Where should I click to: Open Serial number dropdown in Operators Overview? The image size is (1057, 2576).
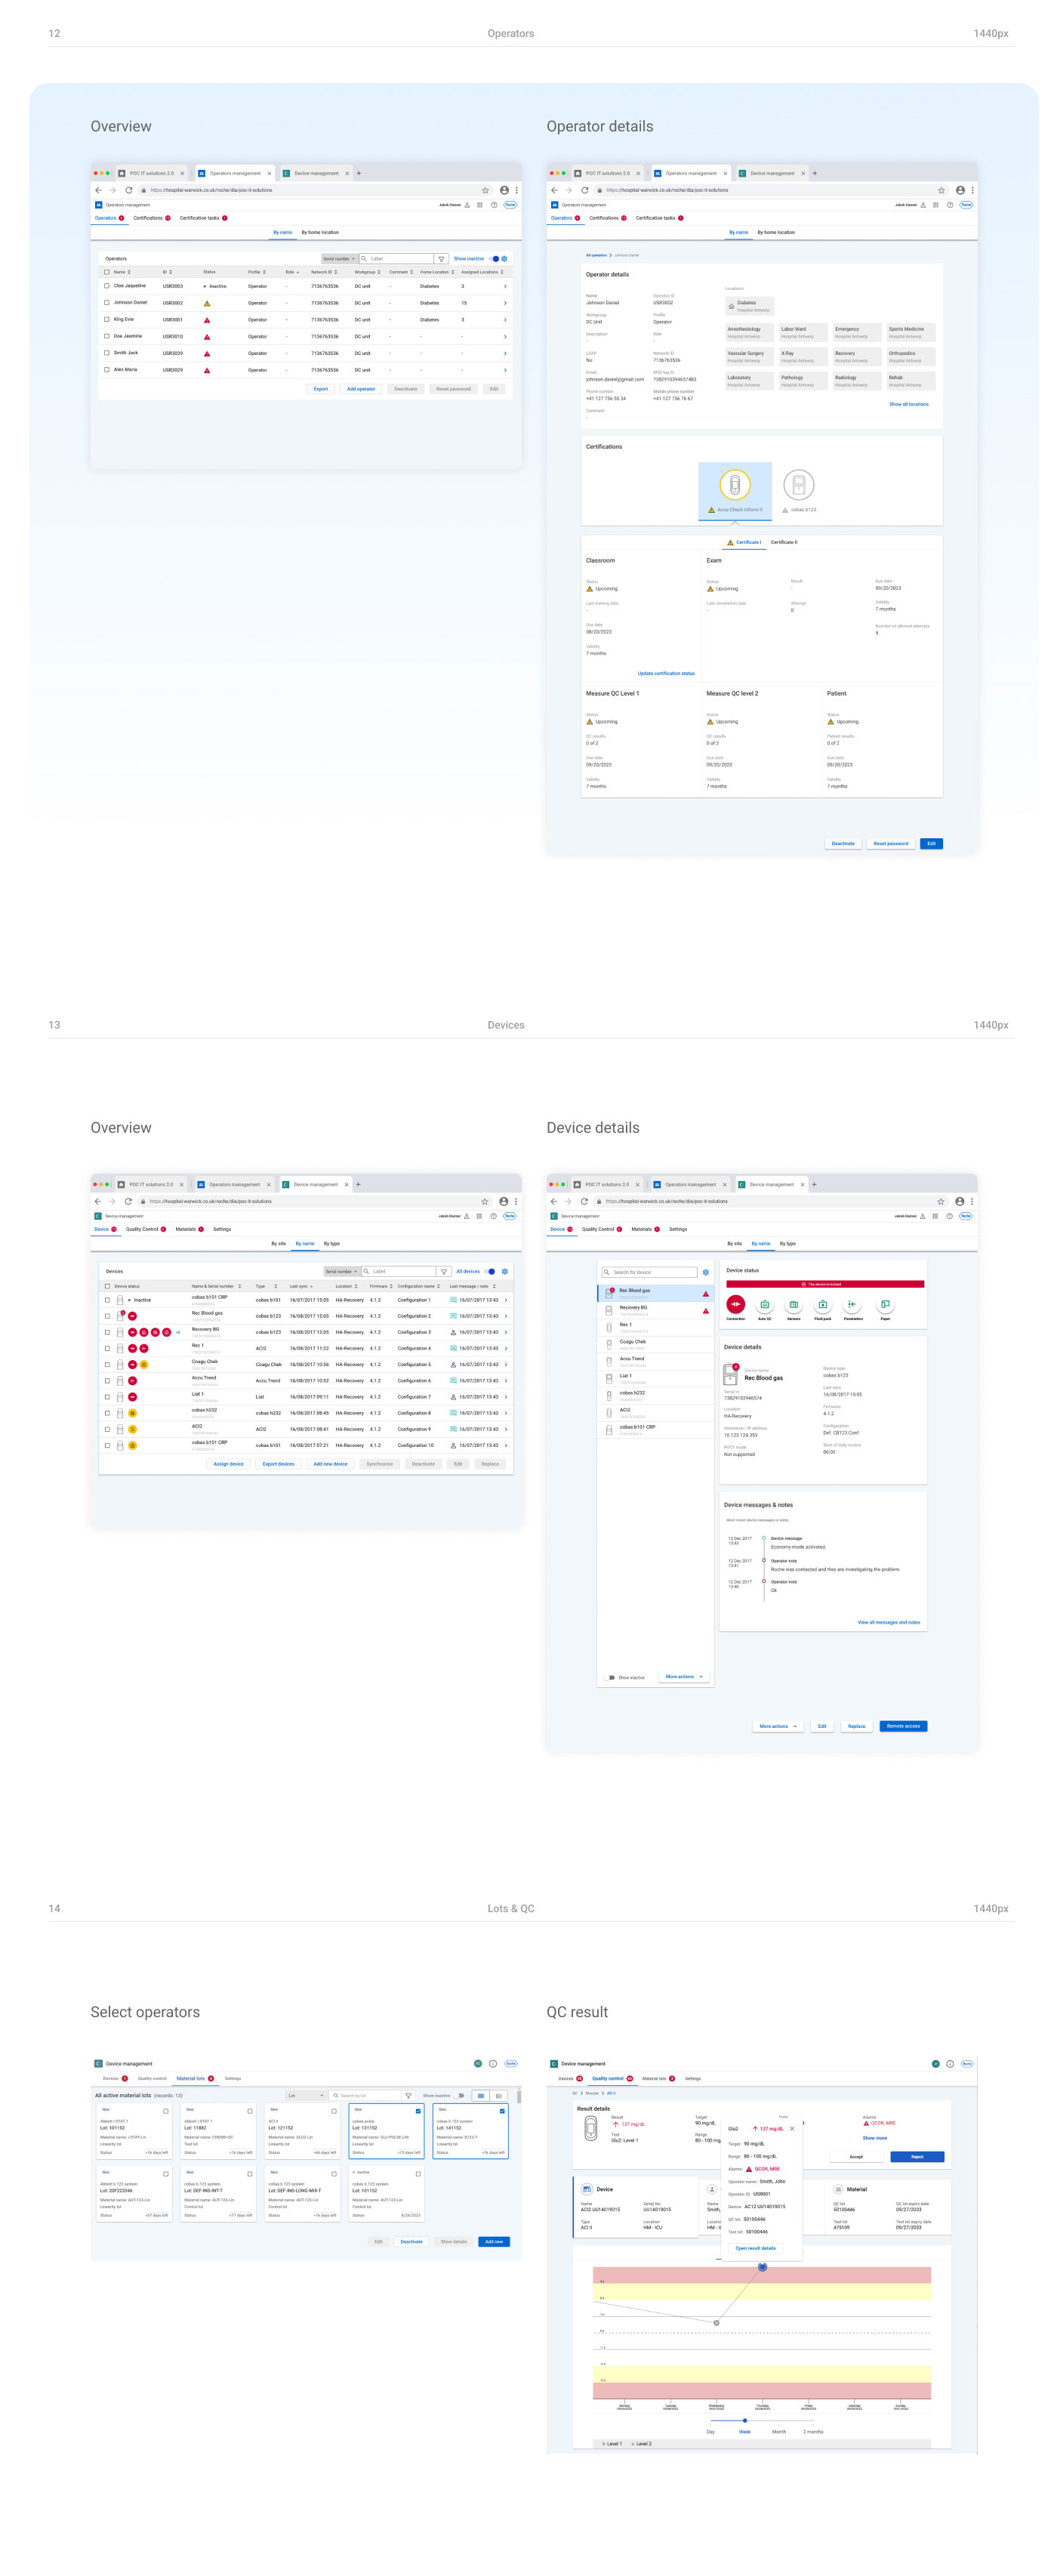(339, 259)
